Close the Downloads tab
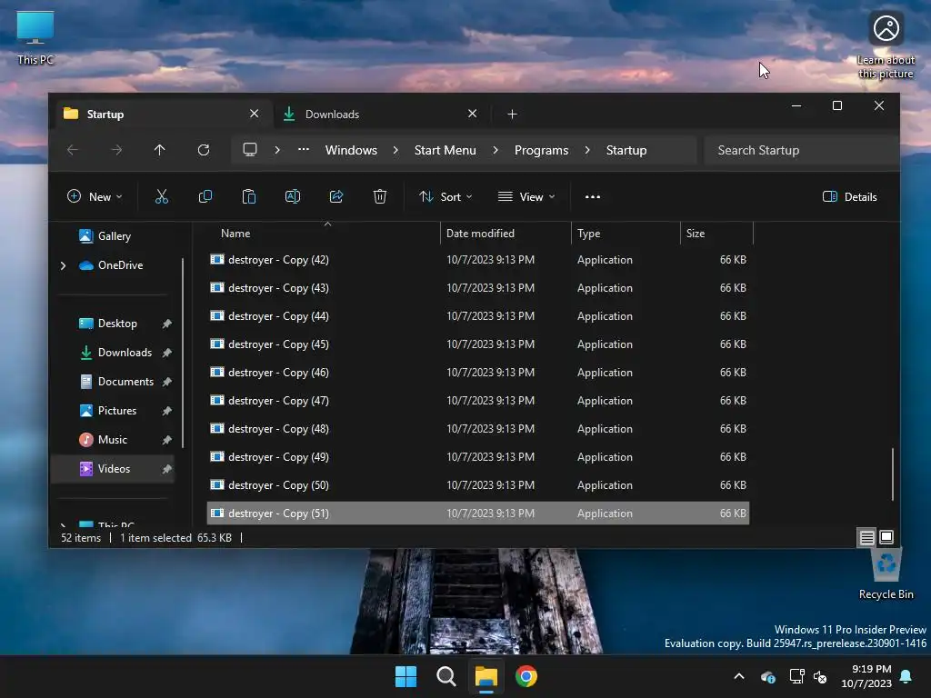 click(473, 114)
